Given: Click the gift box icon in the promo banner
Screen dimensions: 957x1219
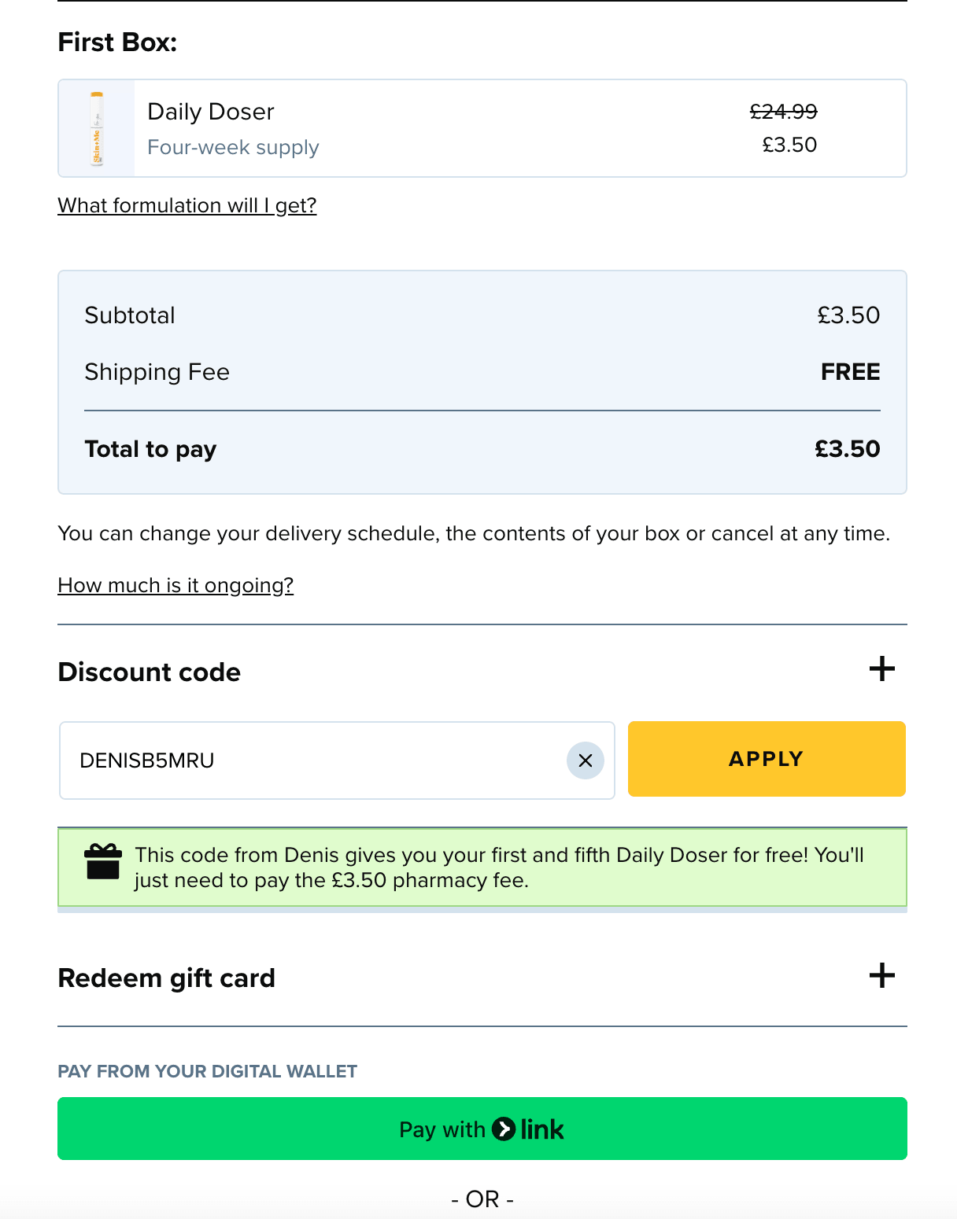Looking at the screenshot, I should click(102, 861).
